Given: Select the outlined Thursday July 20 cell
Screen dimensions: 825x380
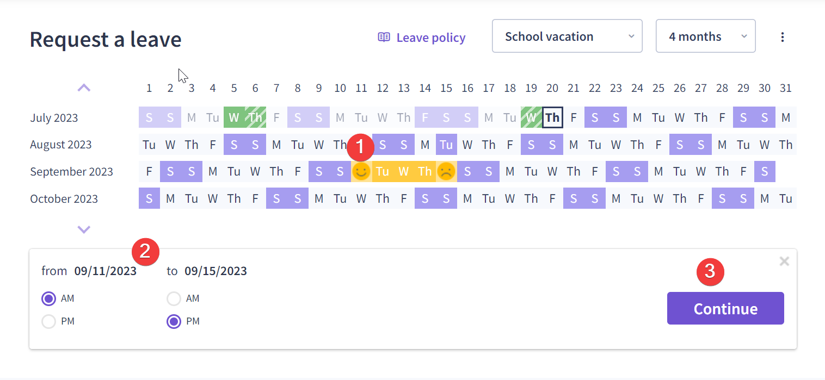Looking at the screenshot, I should [x=552, y=117].
